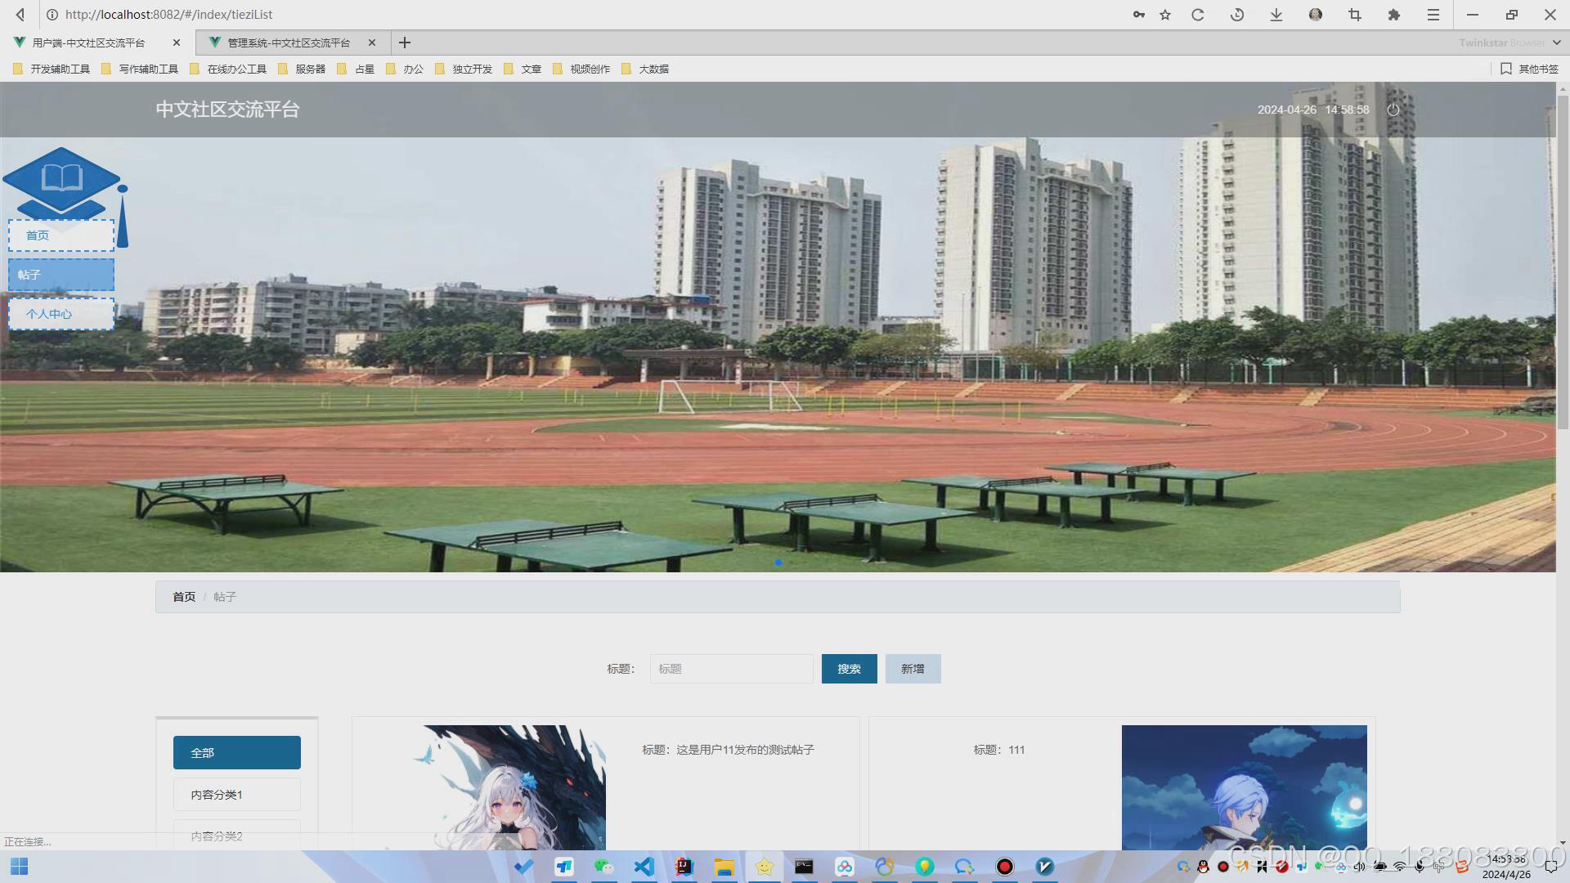
Task: Select the 内容分类1 category filter
Action: pyautogui.click(x=236, y=795)
